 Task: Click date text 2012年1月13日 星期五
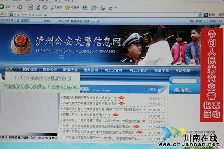click(x=15, y=20)
